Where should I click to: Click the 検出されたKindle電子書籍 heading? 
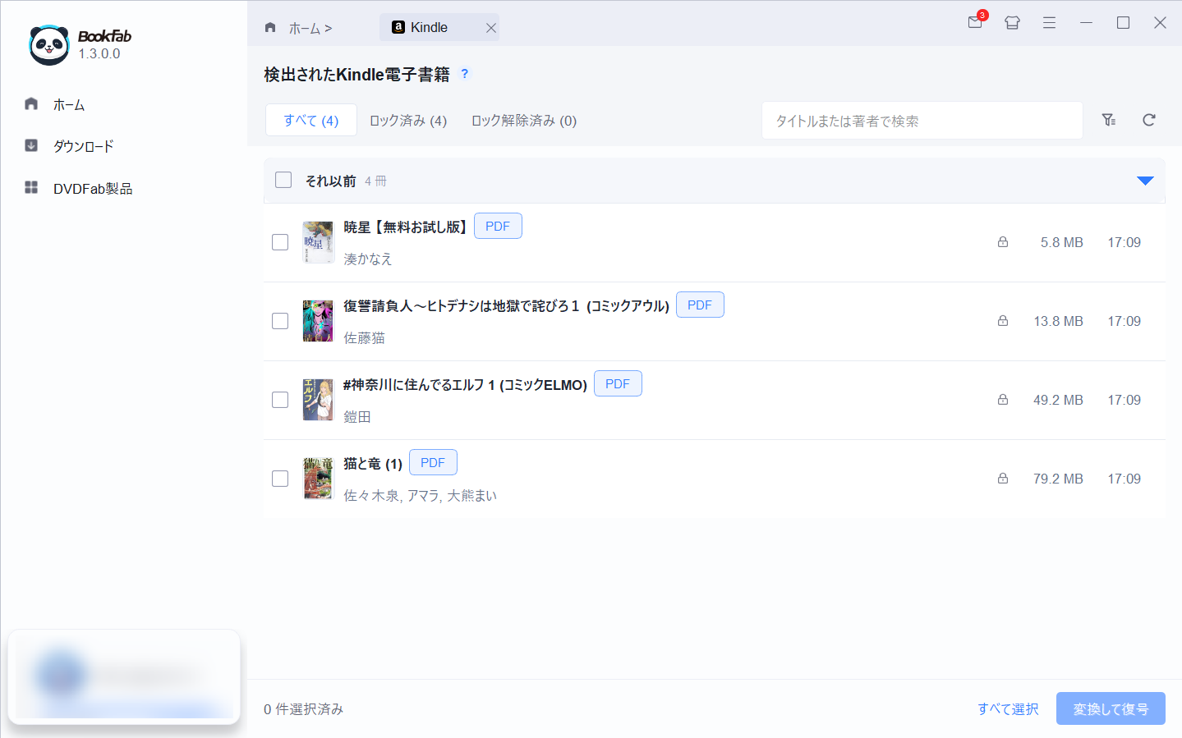356,74
